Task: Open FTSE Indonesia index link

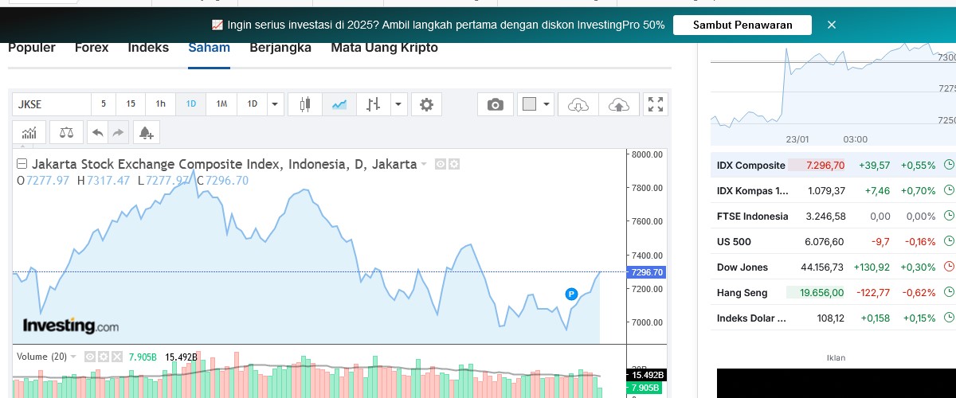Action: (753, 216)
